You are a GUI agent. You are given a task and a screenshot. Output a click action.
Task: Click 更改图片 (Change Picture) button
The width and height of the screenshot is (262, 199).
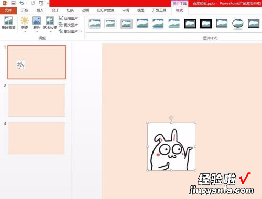[68, 25]
